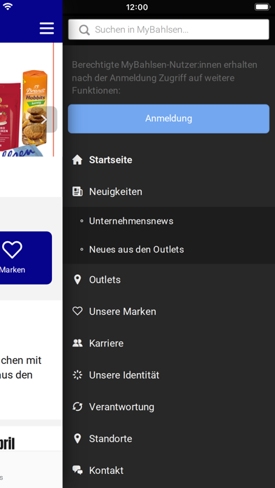
Task: Click the Berechtigte MyBahlsen-Nutzer:innen info text
Action: coord(165,78)
